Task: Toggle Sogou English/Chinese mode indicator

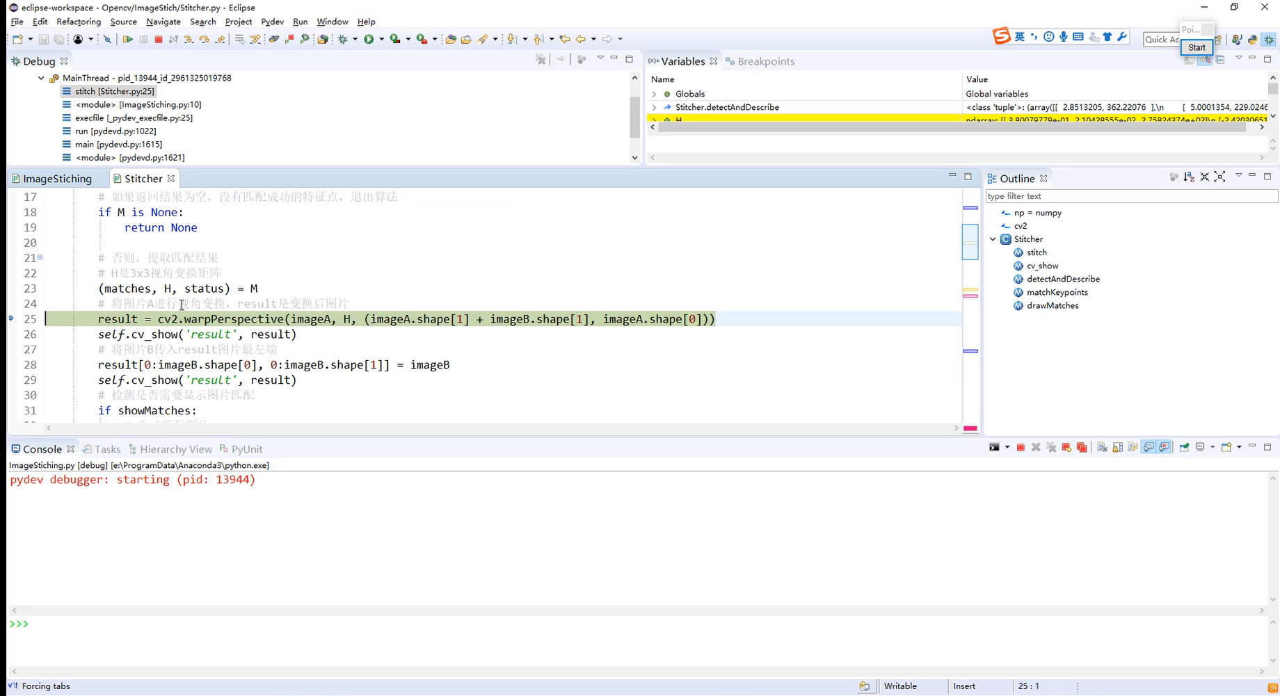Action: click(1020, 37)
